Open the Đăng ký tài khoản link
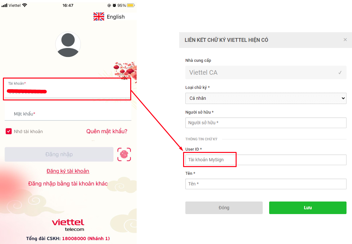Screen dimensions: 352x244 (x=68, y=171)
